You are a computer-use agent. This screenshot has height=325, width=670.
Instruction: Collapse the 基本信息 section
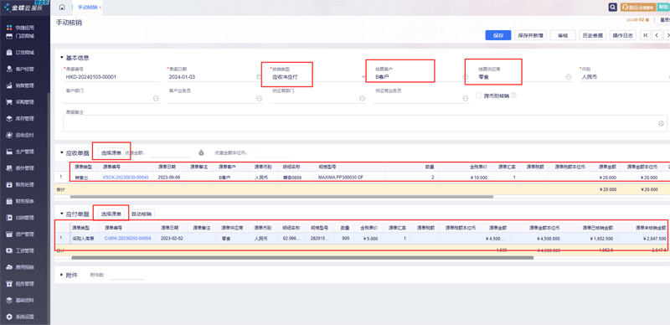[62, 57]
